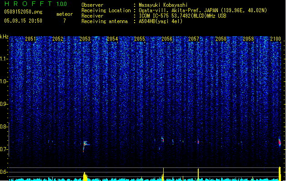This screenshot has height=181, width=286.
Task: Click the yellow power spike at 2056
Action: point(163,174)
